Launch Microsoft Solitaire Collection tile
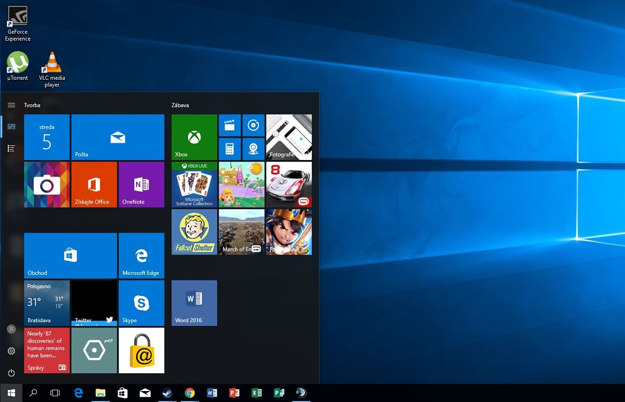 pyautogui.click(x=194, y=185)
